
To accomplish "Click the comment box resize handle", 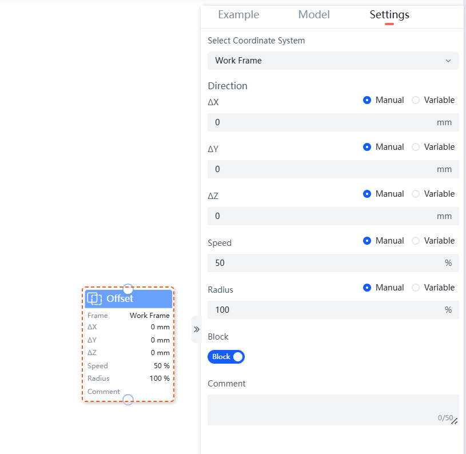I will point(455,421).
